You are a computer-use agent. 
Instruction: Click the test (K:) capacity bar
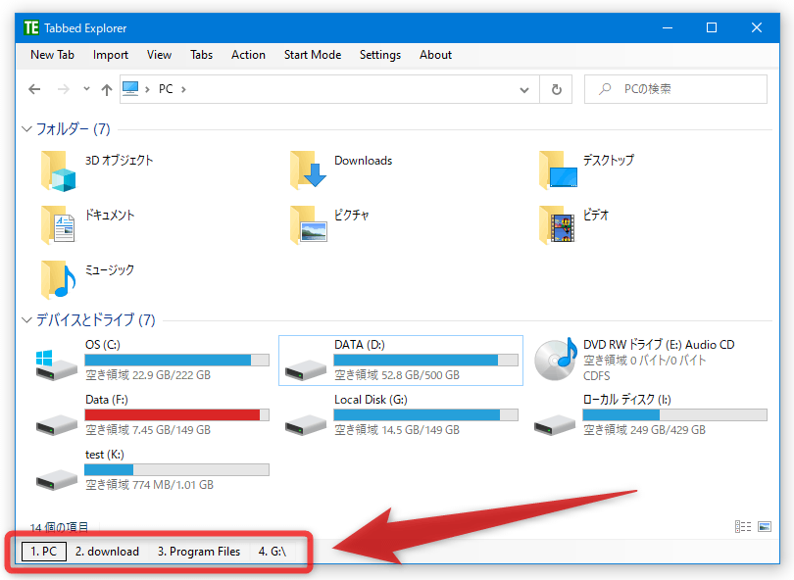click(176, 469)
